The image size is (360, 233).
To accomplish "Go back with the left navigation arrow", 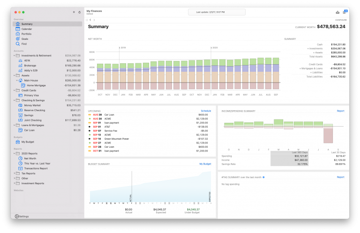I will (x=90, y=20).
